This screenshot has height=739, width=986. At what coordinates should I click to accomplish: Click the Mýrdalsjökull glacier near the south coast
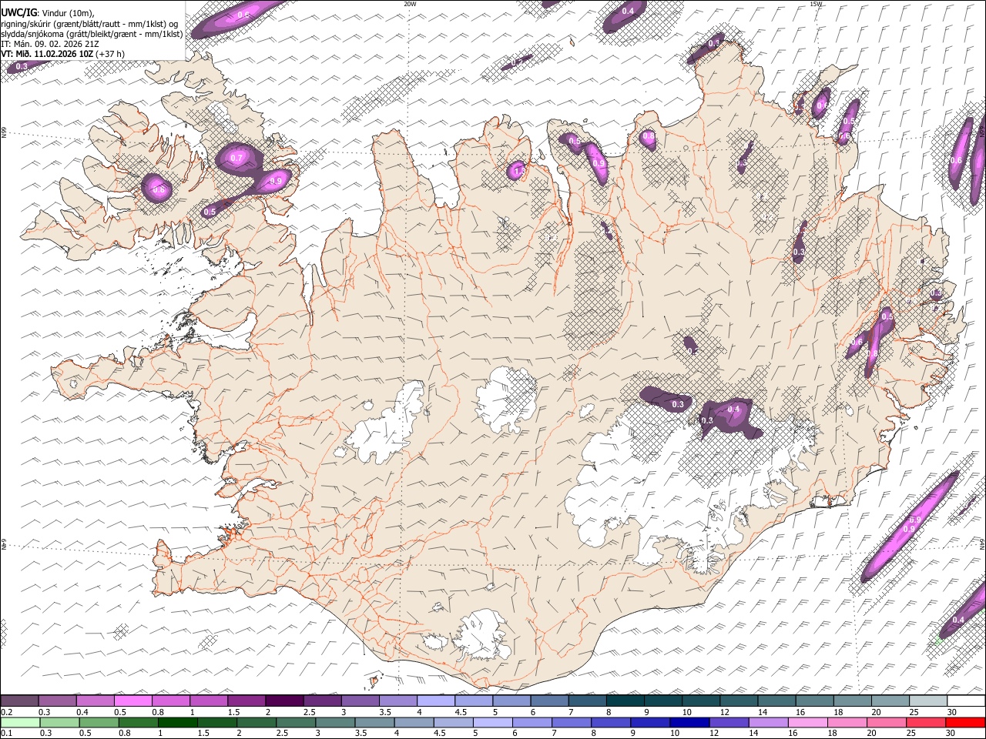pos(481,635)
